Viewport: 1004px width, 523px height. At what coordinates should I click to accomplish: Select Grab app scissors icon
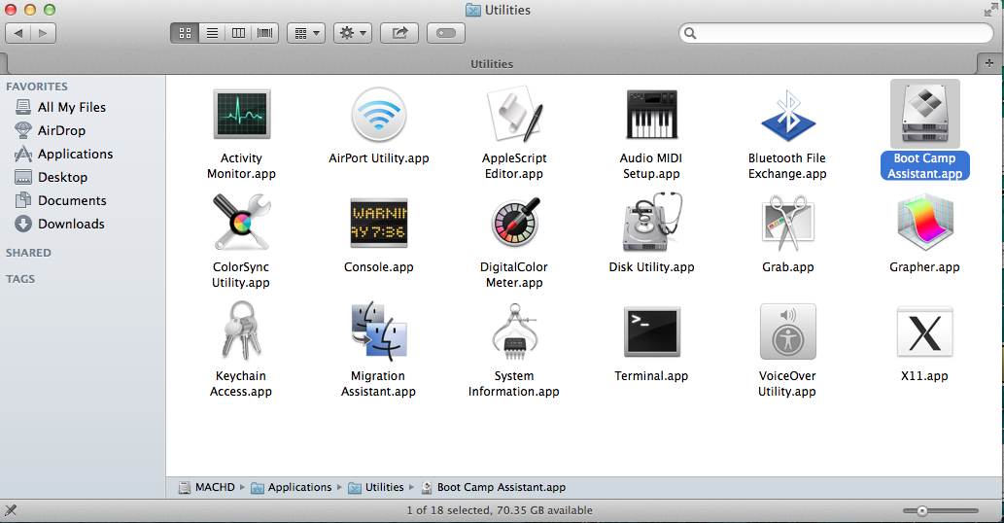(x=787, y=223)
